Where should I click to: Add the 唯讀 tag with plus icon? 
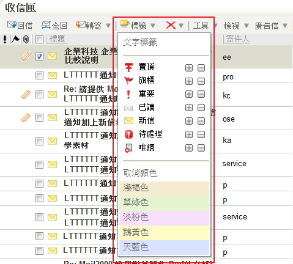pyautogui.click(x=189, y=148)
